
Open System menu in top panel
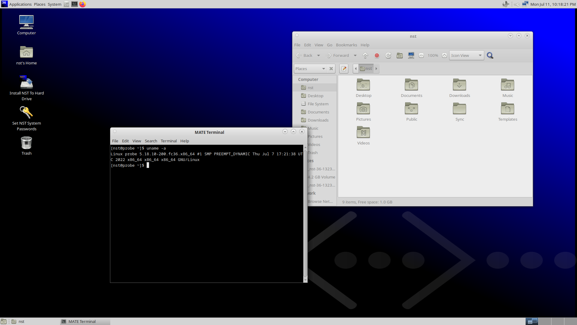click(54, 4)
